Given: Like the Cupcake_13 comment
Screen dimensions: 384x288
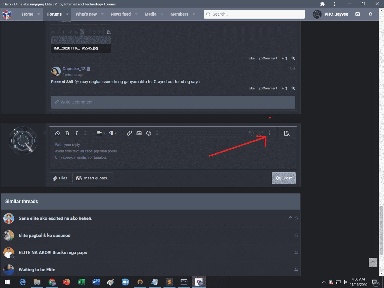Looking at the screenshot, I should pyautogui.click(x=251, y=88).
